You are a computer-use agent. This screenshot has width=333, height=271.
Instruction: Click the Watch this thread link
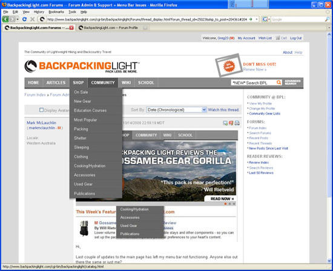[223, 109]
